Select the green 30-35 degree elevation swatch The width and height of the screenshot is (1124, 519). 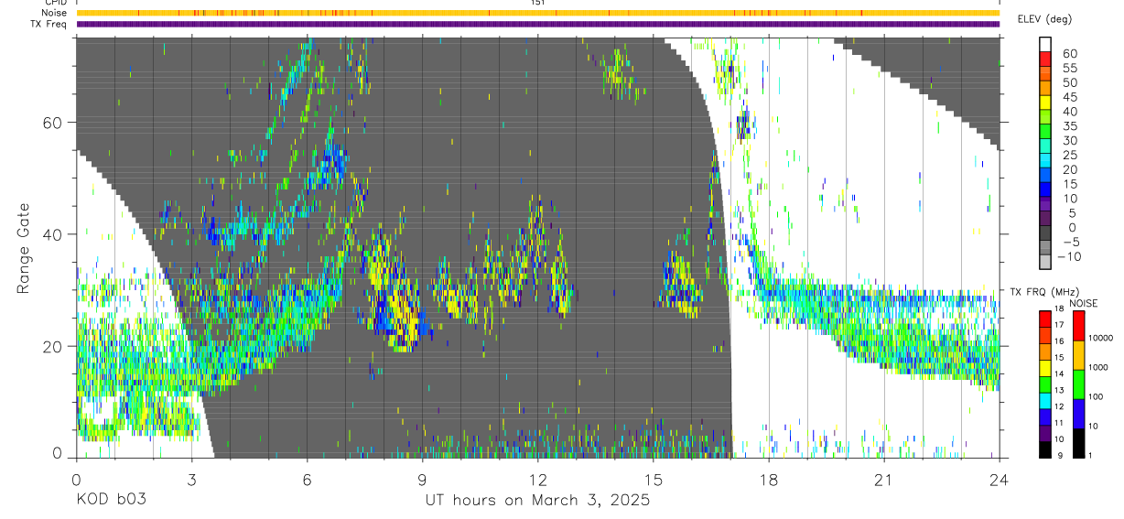pyautogui.click(x=1046, y=131)
